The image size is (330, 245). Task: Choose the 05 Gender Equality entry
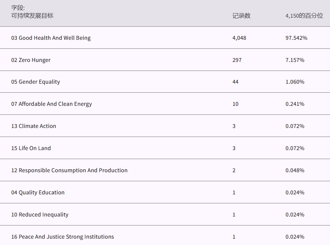pyautogui.click(x=36, y=82)
